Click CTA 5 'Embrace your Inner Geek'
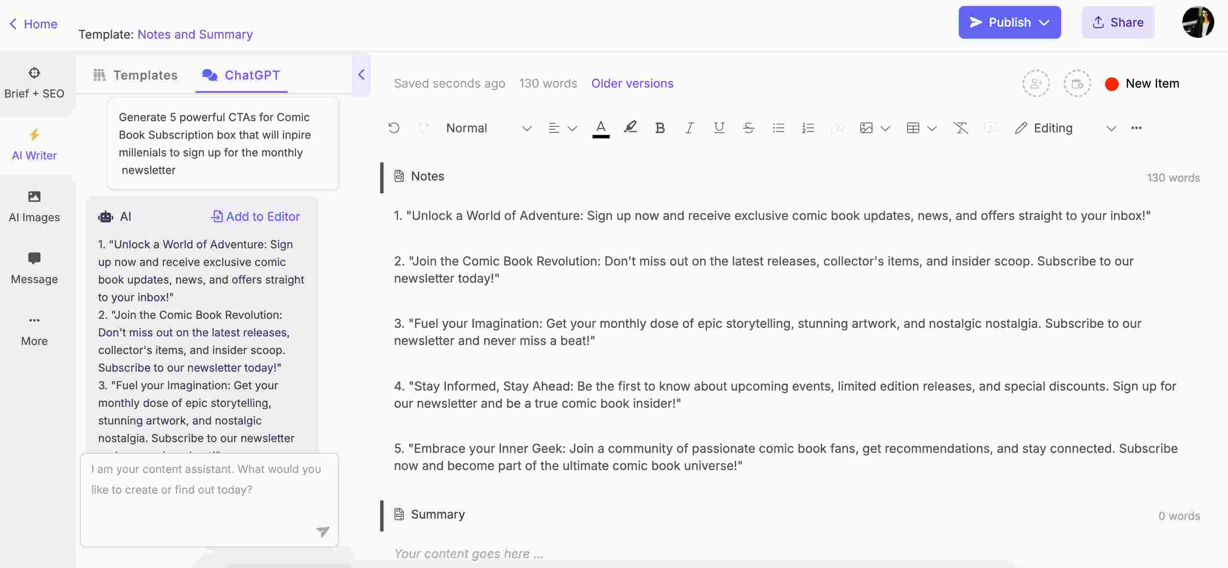Image resolution: width=1228 pixels, height=568 pixels. (x=786, y=457)
